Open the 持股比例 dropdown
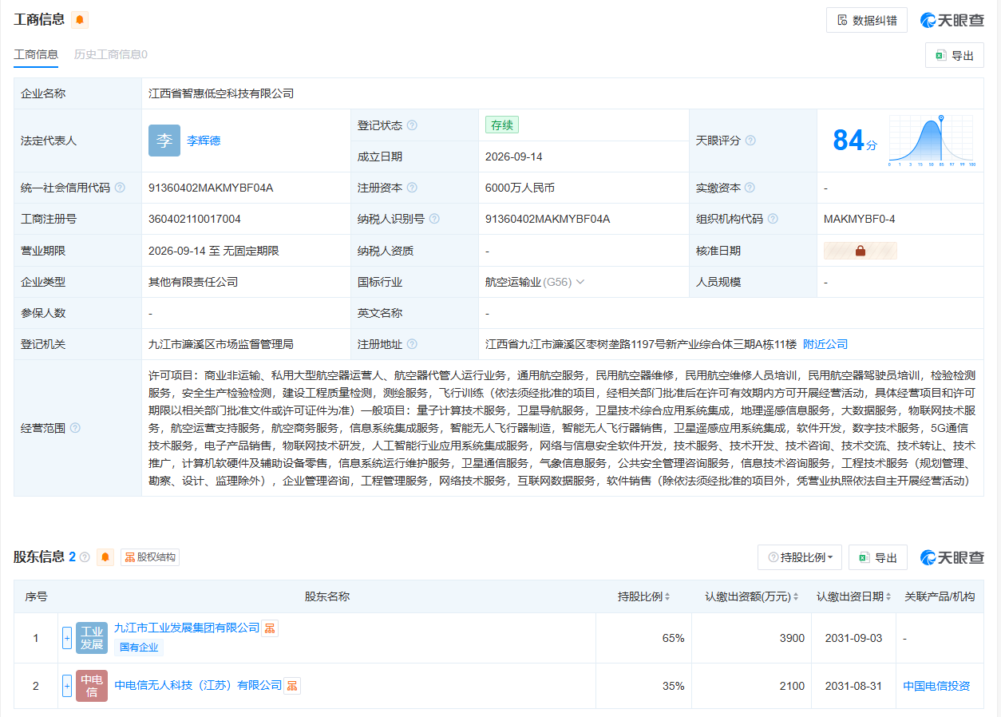 800,557
